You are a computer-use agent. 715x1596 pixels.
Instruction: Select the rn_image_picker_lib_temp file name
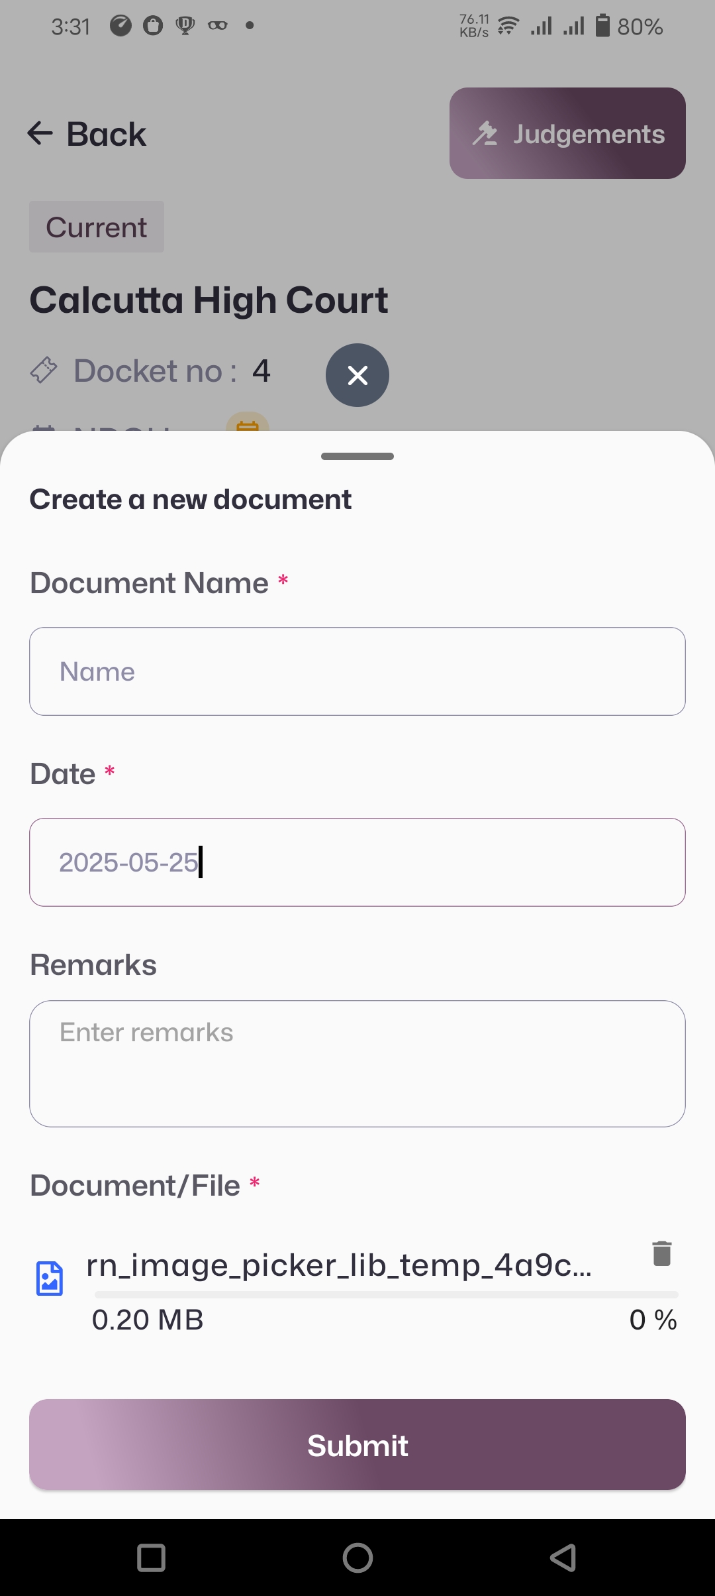[339, 1265]
